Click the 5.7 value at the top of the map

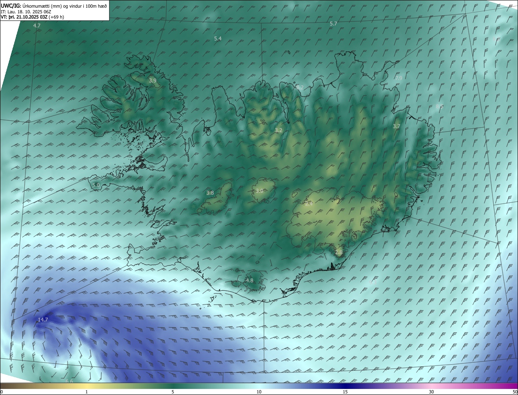point(333,24)
